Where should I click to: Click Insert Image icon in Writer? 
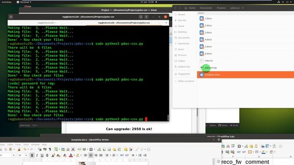tap(63, 149)
